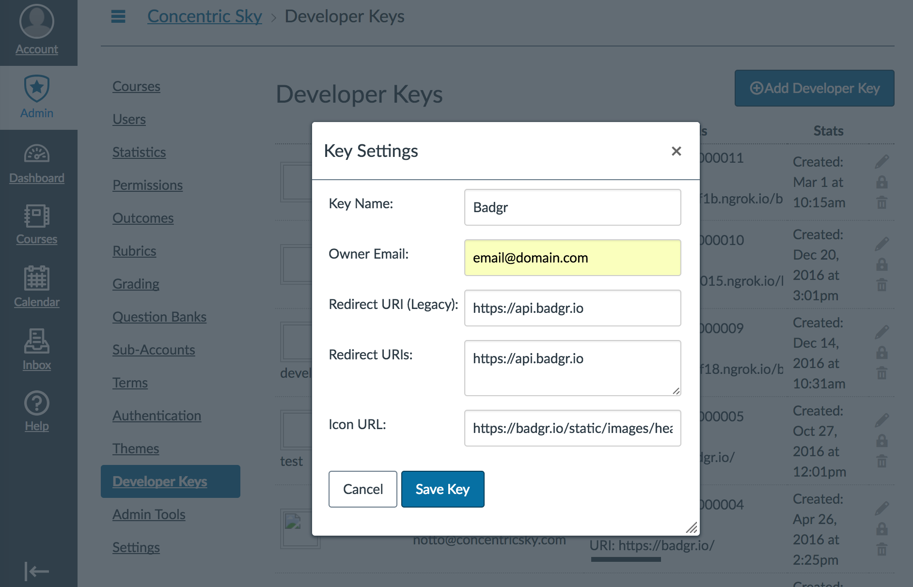
Task: Click the Concentric Sky breadcrumb link
Action: 205,16
